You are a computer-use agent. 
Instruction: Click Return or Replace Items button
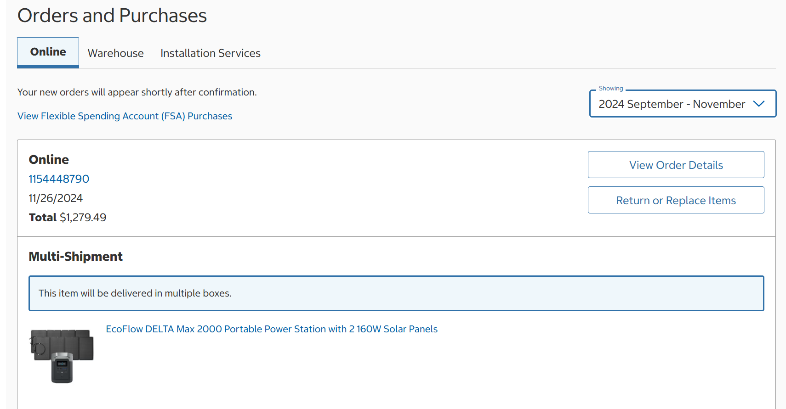(x=676, y=200)
